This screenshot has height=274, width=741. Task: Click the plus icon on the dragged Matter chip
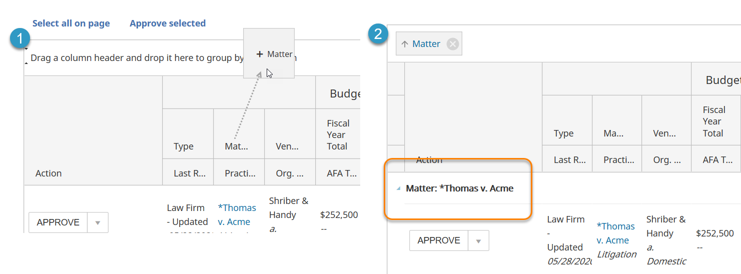(259, 54)
